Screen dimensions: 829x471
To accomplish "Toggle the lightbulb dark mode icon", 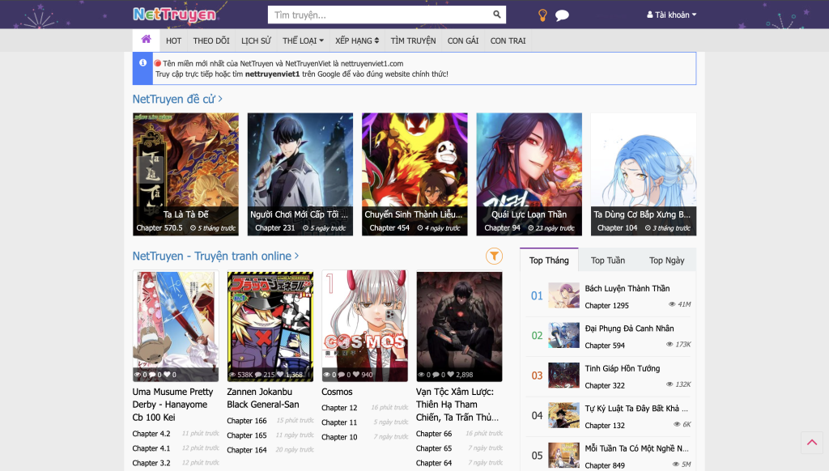I will click(543, 15).
